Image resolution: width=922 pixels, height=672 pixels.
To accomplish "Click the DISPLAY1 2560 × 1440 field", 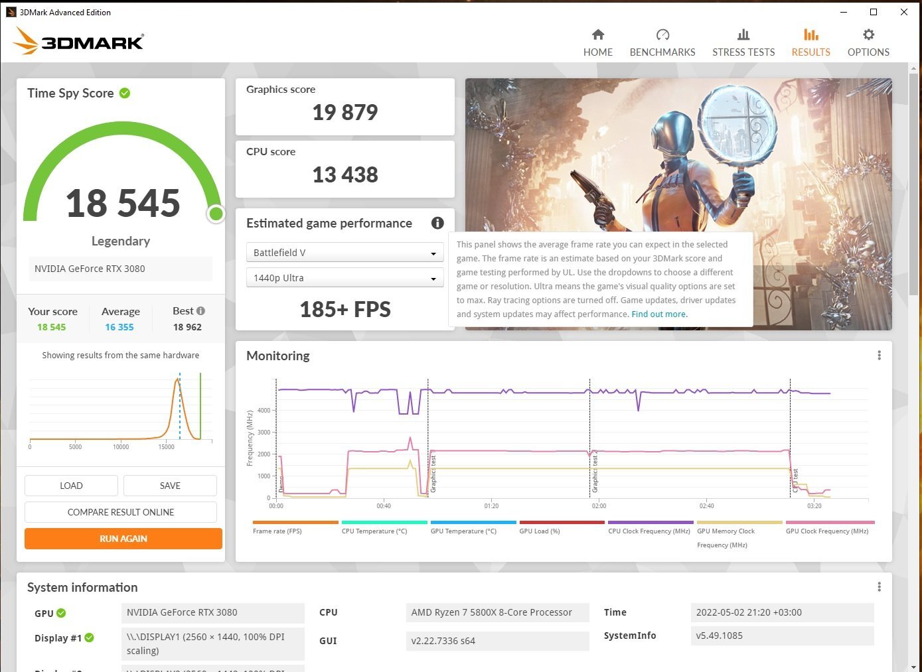I will 212,643.
